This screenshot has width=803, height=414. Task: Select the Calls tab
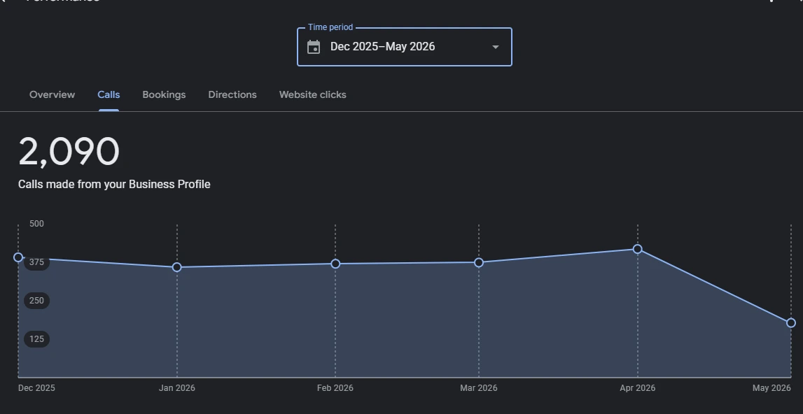109,94
